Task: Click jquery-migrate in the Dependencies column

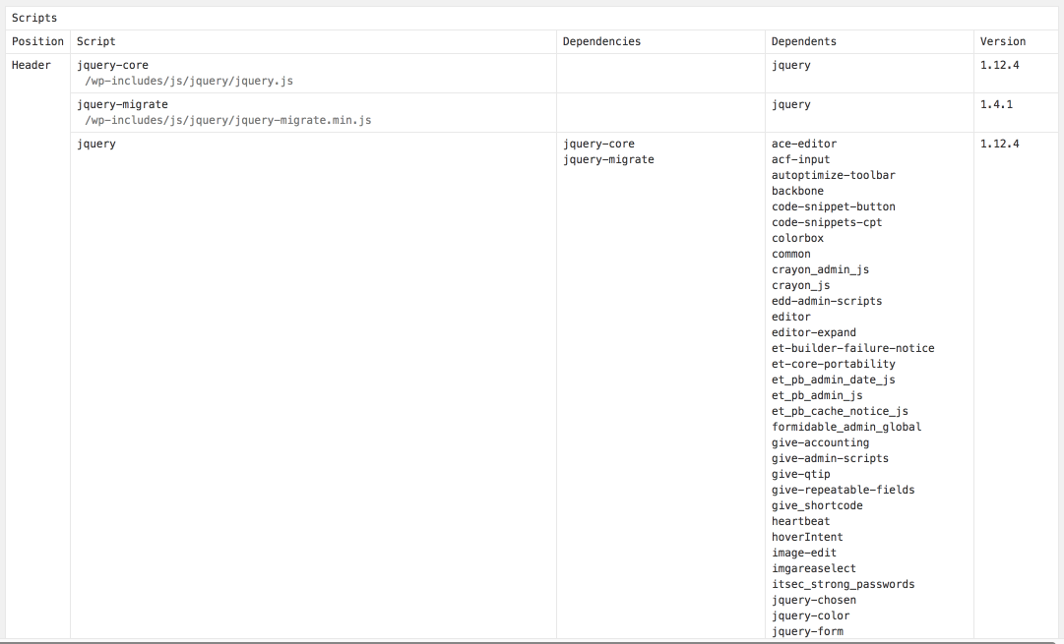Action: [608, 159]
